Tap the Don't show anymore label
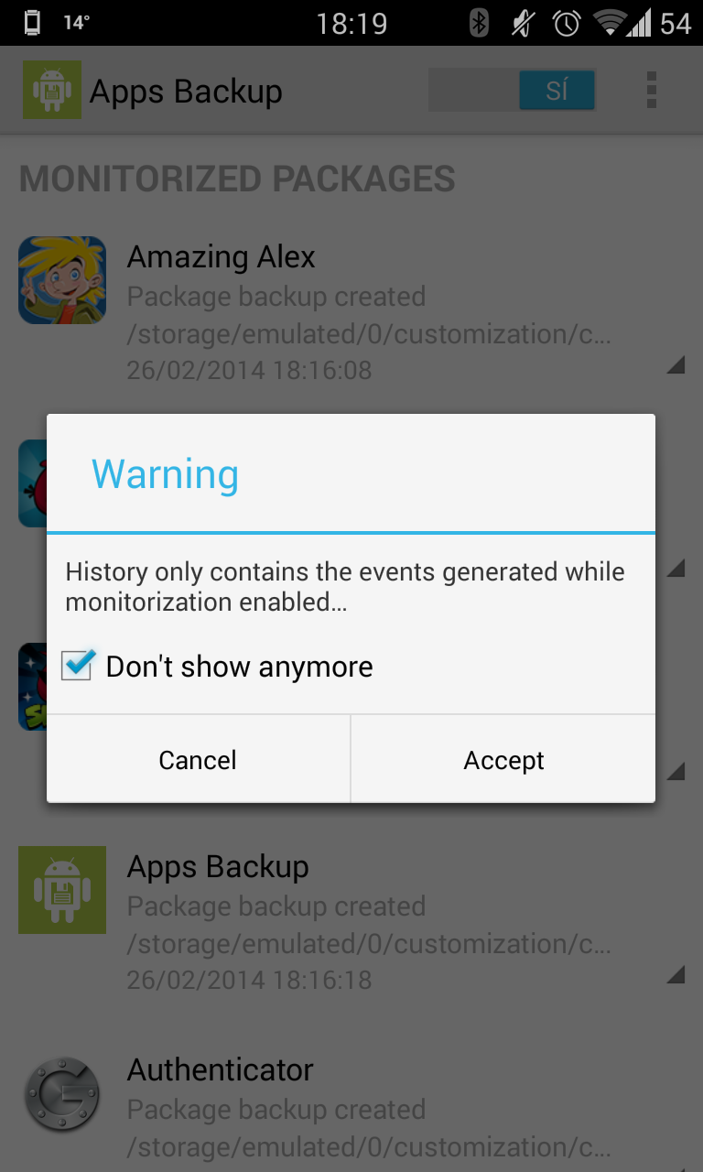Screen dimensions: 703x1172 pos(240,667)
